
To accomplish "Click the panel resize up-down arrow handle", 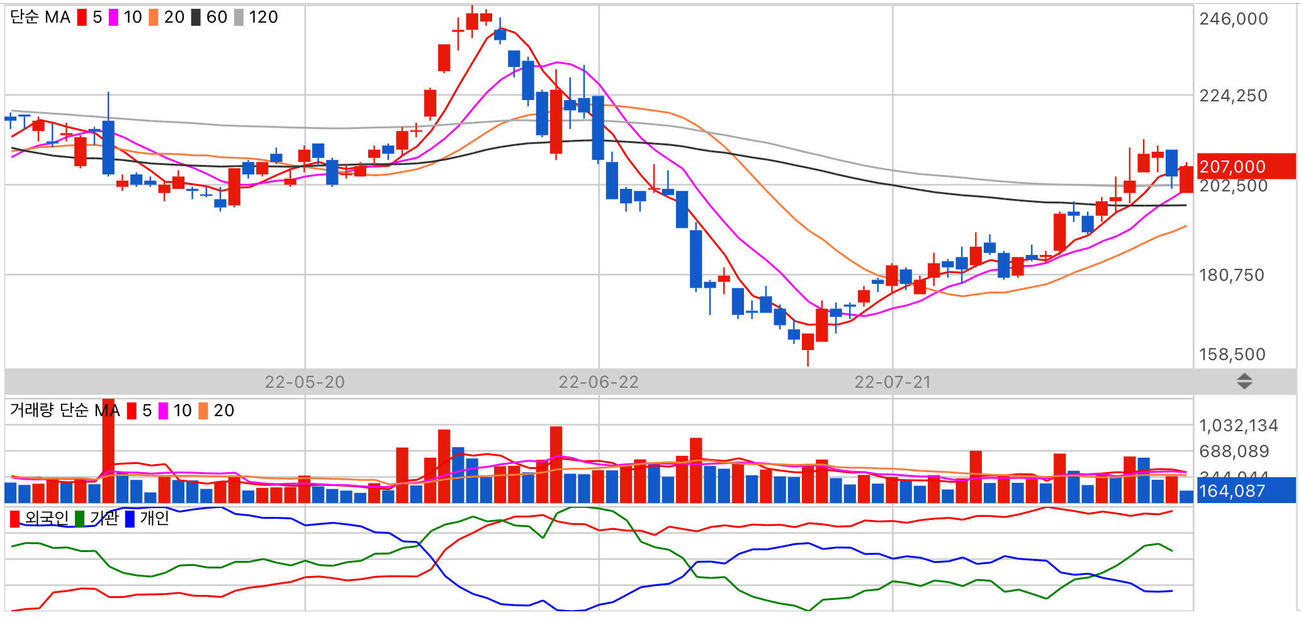I will coord(1244,382).
